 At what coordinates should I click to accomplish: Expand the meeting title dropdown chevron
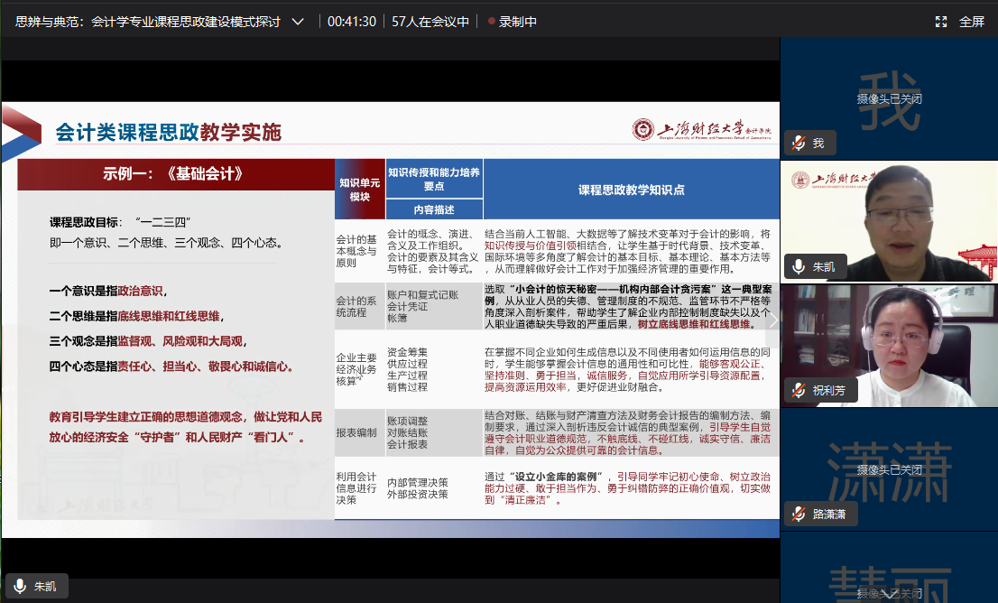[x=298, y=22]
